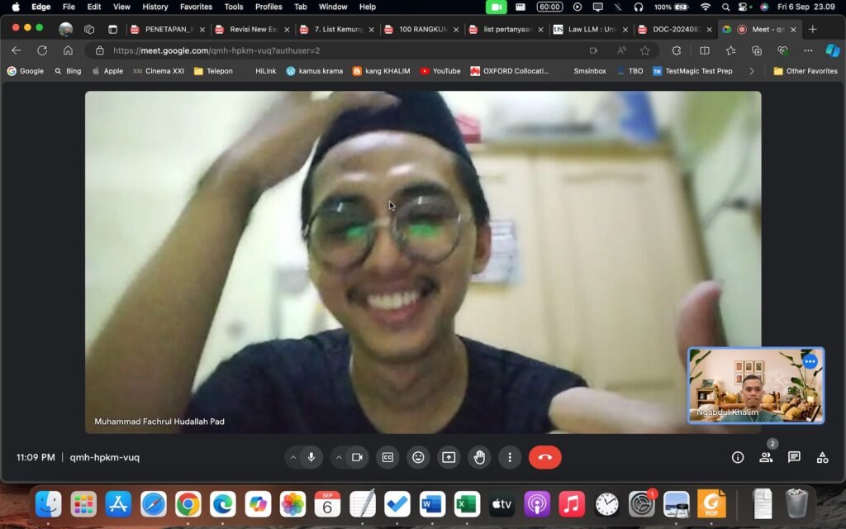Switch to the Law LLM tab

pos(590,29)
